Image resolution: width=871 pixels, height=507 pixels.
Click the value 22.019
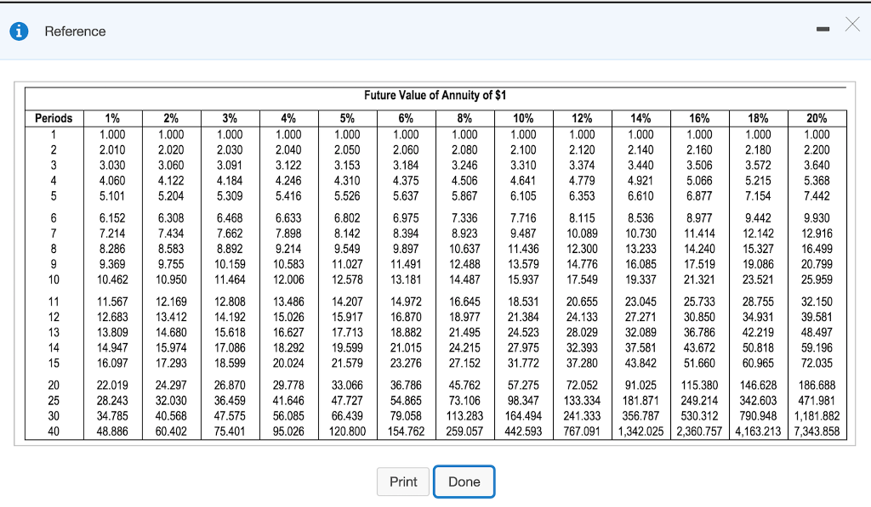[112, 385]
